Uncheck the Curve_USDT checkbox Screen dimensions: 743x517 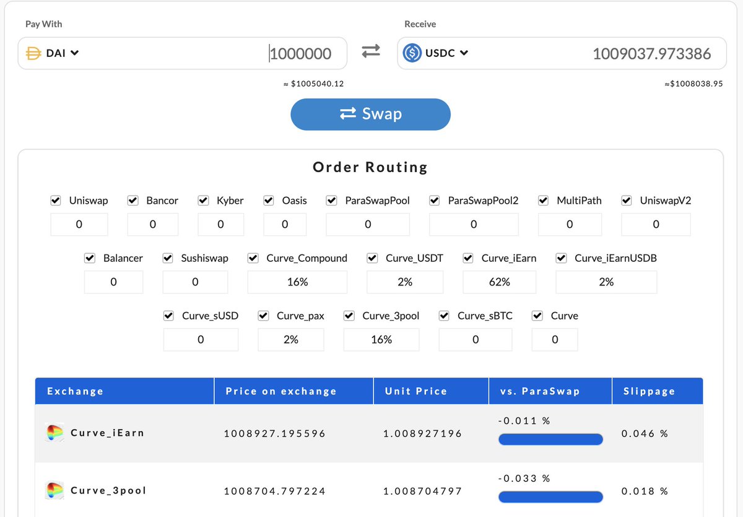(x=372, y=258)
